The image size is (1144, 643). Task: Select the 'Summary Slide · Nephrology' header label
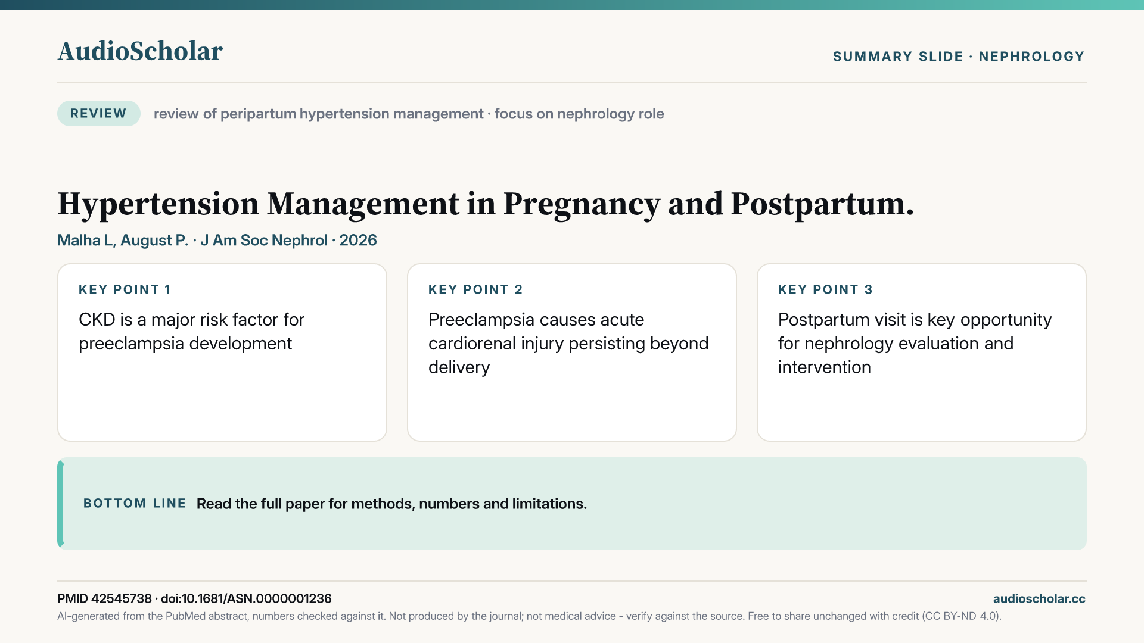click(959, 57)
